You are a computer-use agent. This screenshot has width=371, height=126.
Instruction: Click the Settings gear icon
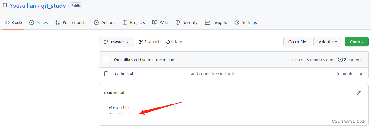[x=237, y=22]
